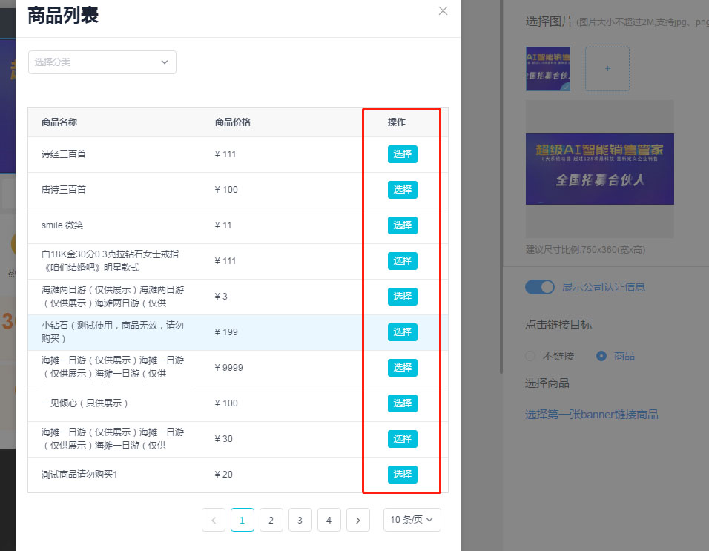Expand the 10 条/页 page size selector
The width and height of the screenshot is (709, 551).
pyautogui.click(x=412, y=520)
